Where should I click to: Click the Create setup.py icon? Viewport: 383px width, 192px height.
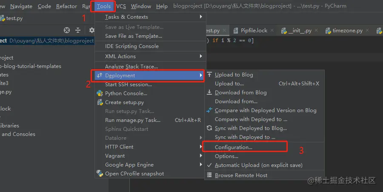[100, 102]
